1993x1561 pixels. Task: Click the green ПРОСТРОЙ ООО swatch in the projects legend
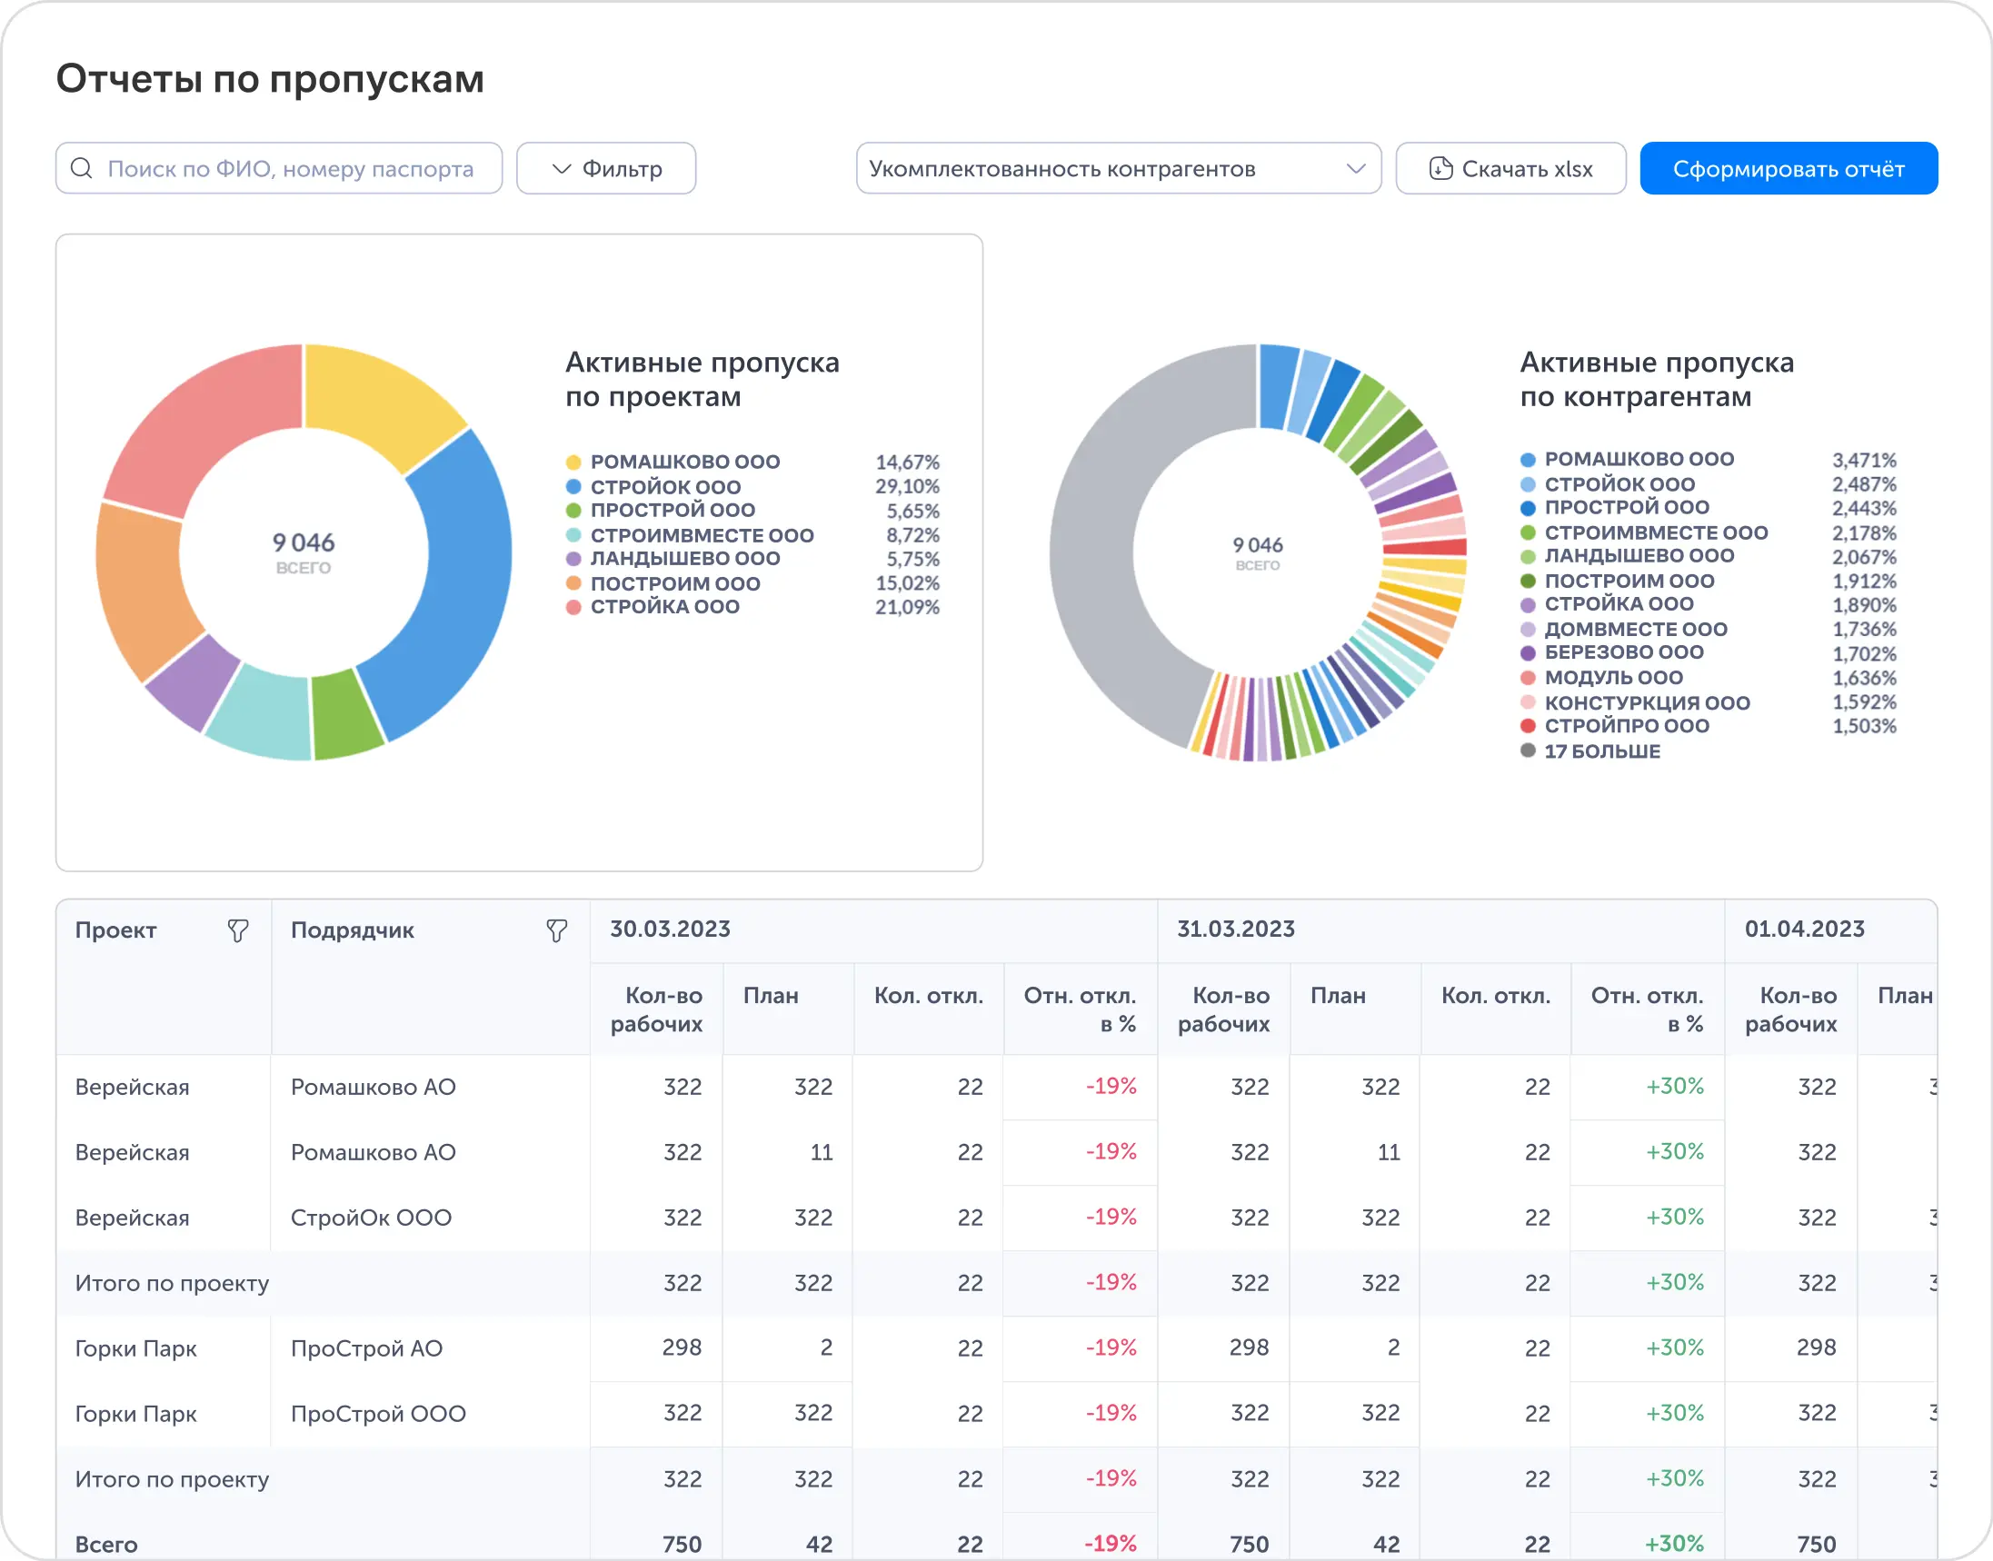pos(573,511)
